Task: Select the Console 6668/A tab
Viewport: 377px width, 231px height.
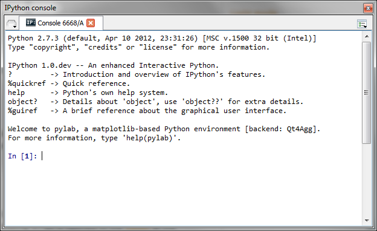Action: (61, 23)
